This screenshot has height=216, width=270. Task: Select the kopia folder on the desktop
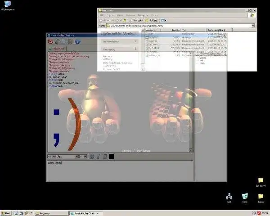coord(261,198)
